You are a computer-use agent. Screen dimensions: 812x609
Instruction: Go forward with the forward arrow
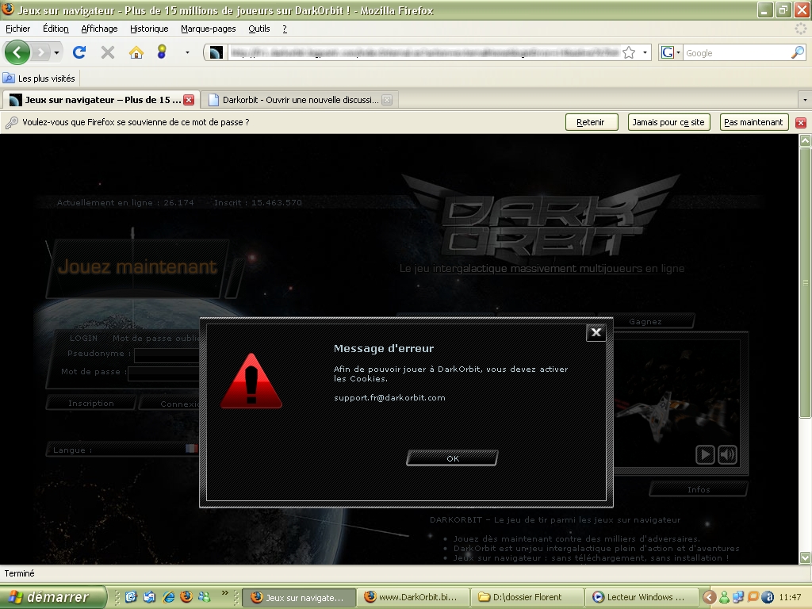(40, 52)
